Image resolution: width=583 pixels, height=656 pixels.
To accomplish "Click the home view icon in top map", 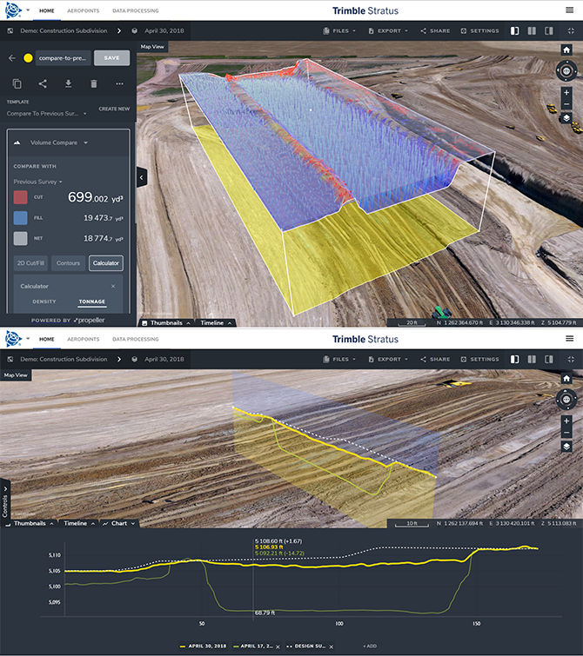I will pos(566,50).
